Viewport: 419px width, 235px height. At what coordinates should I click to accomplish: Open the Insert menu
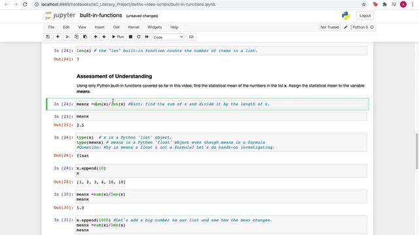[x=100, y=27]
